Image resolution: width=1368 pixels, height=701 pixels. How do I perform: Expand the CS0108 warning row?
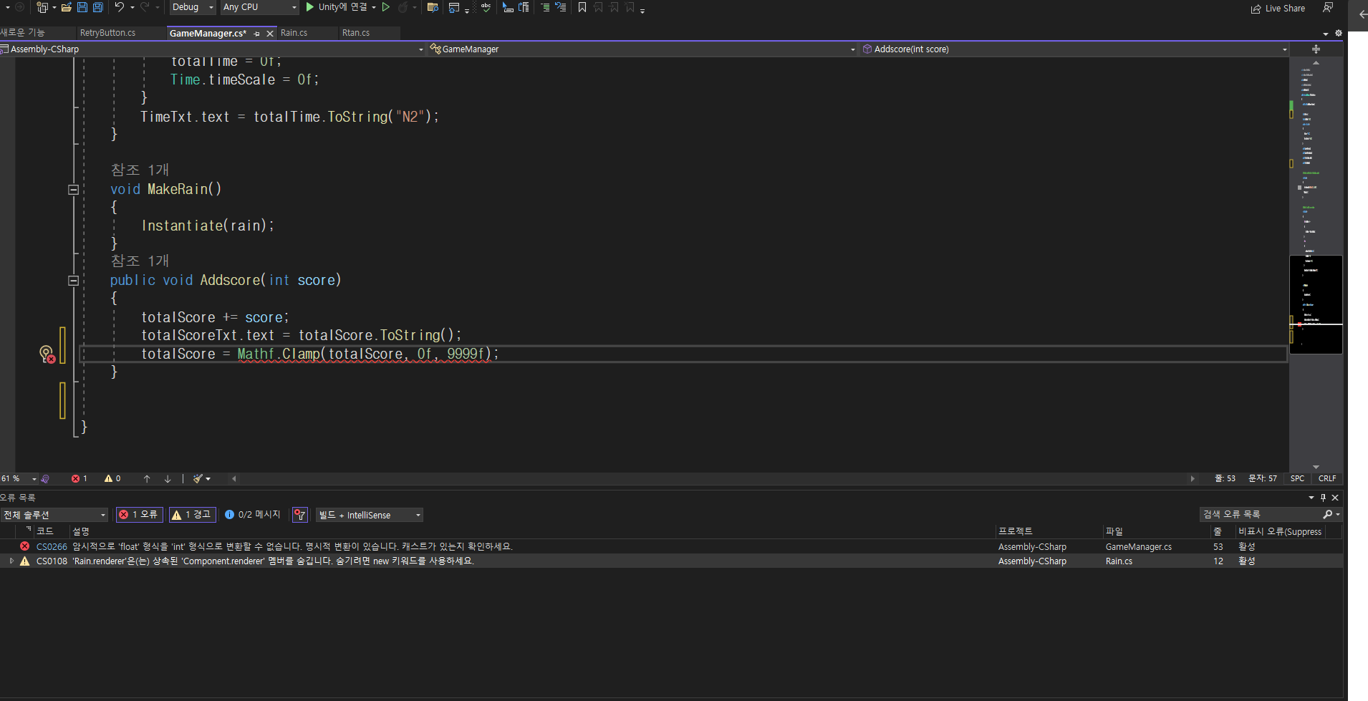11,561
